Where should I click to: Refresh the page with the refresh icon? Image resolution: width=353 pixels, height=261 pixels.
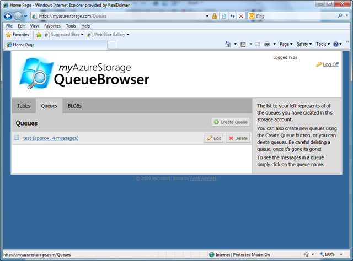click(232, 16)
